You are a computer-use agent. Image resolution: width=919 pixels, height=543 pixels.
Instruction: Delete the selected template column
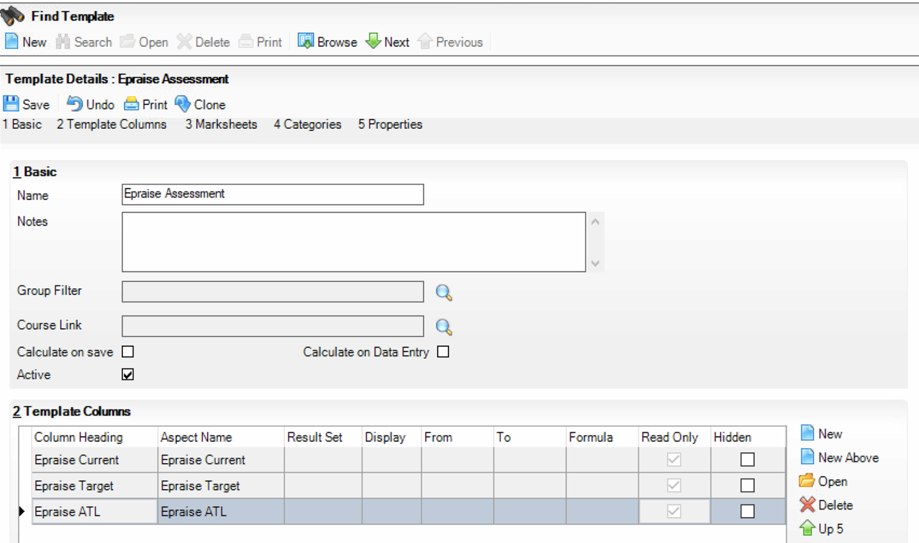pos(826,505)
